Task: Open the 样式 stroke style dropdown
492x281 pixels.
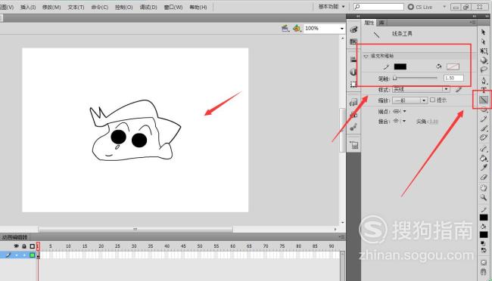Action: coord(421,90)
